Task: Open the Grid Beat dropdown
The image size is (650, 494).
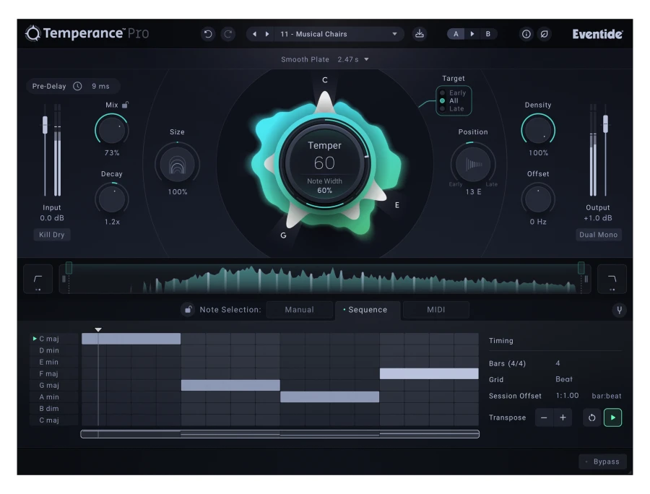Action: coord(564,379)
